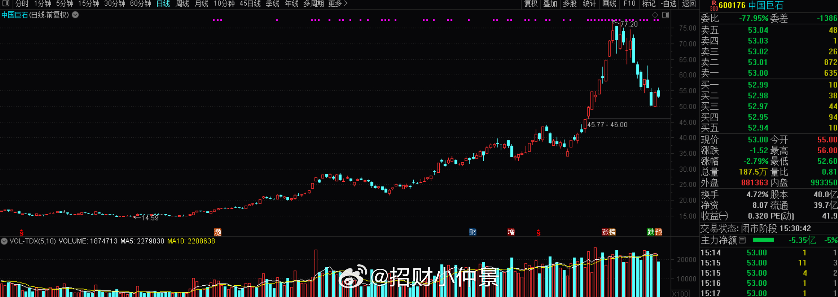The height and width of the screenshot is (297, 838).
Task: Toggle right info panel icon on chart
Action: point(665,15)
